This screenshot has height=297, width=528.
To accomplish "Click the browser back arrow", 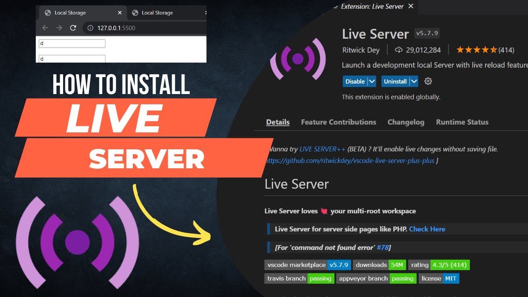I will click(45, 28).
